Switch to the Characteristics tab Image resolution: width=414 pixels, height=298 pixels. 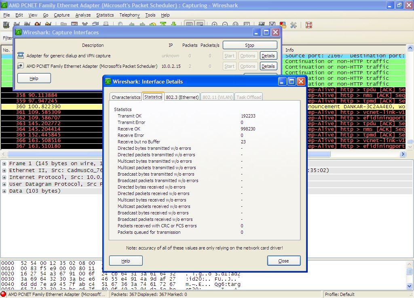126,97
